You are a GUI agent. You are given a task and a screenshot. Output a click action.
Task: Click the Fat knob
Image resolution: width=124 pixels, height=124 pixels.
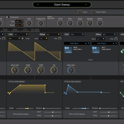(x=54, y=70)
